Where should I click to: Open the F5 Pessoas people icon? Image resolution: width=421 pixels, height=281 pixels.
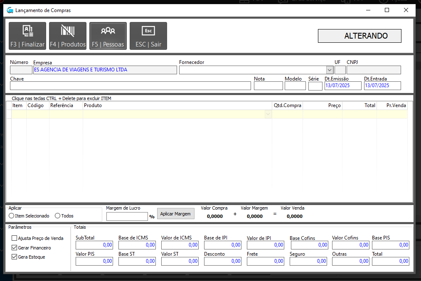(108, 36)
